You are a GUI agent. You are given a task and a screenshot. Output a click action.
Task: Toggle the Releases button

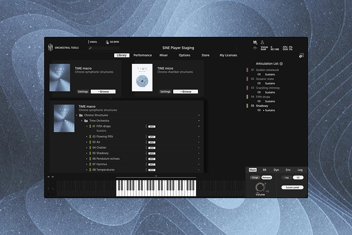click(x=267, y=177)
